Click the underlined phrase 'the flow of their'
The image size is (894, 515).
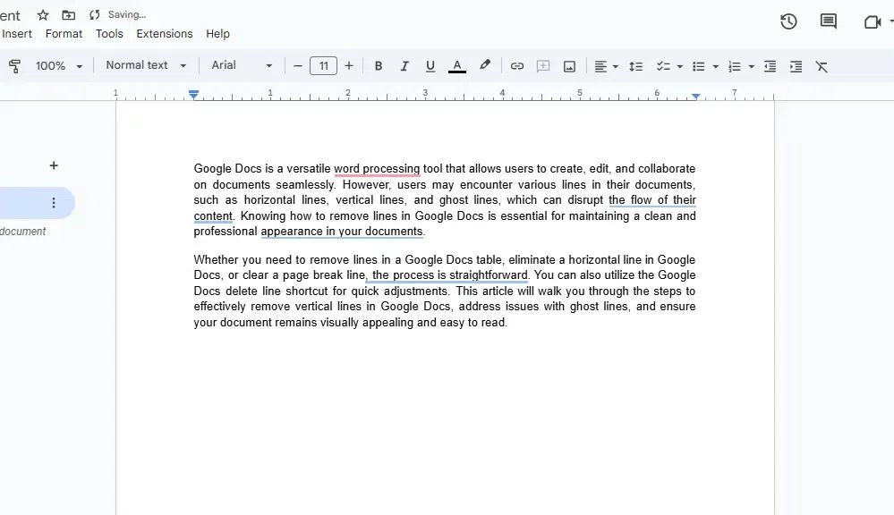652,200
